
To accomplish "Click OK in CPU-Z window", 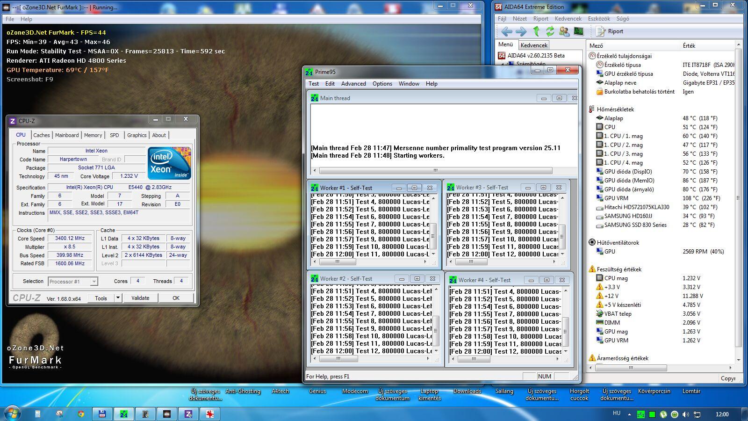I will (176, 298).
